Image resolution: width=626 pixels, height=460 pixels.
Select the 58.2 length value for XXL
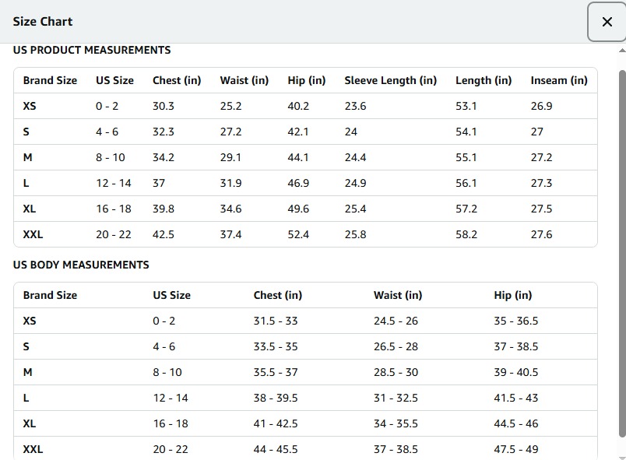(x=466, y=234)
